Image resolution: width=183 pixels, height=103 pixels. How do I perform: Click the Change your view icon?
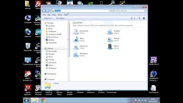[x=132, y=18]
